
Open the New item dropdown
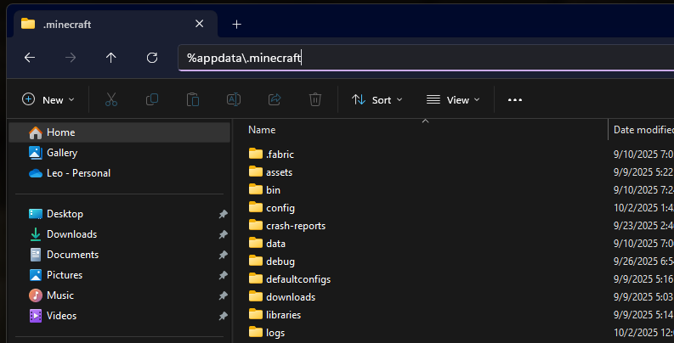(48, 99)
